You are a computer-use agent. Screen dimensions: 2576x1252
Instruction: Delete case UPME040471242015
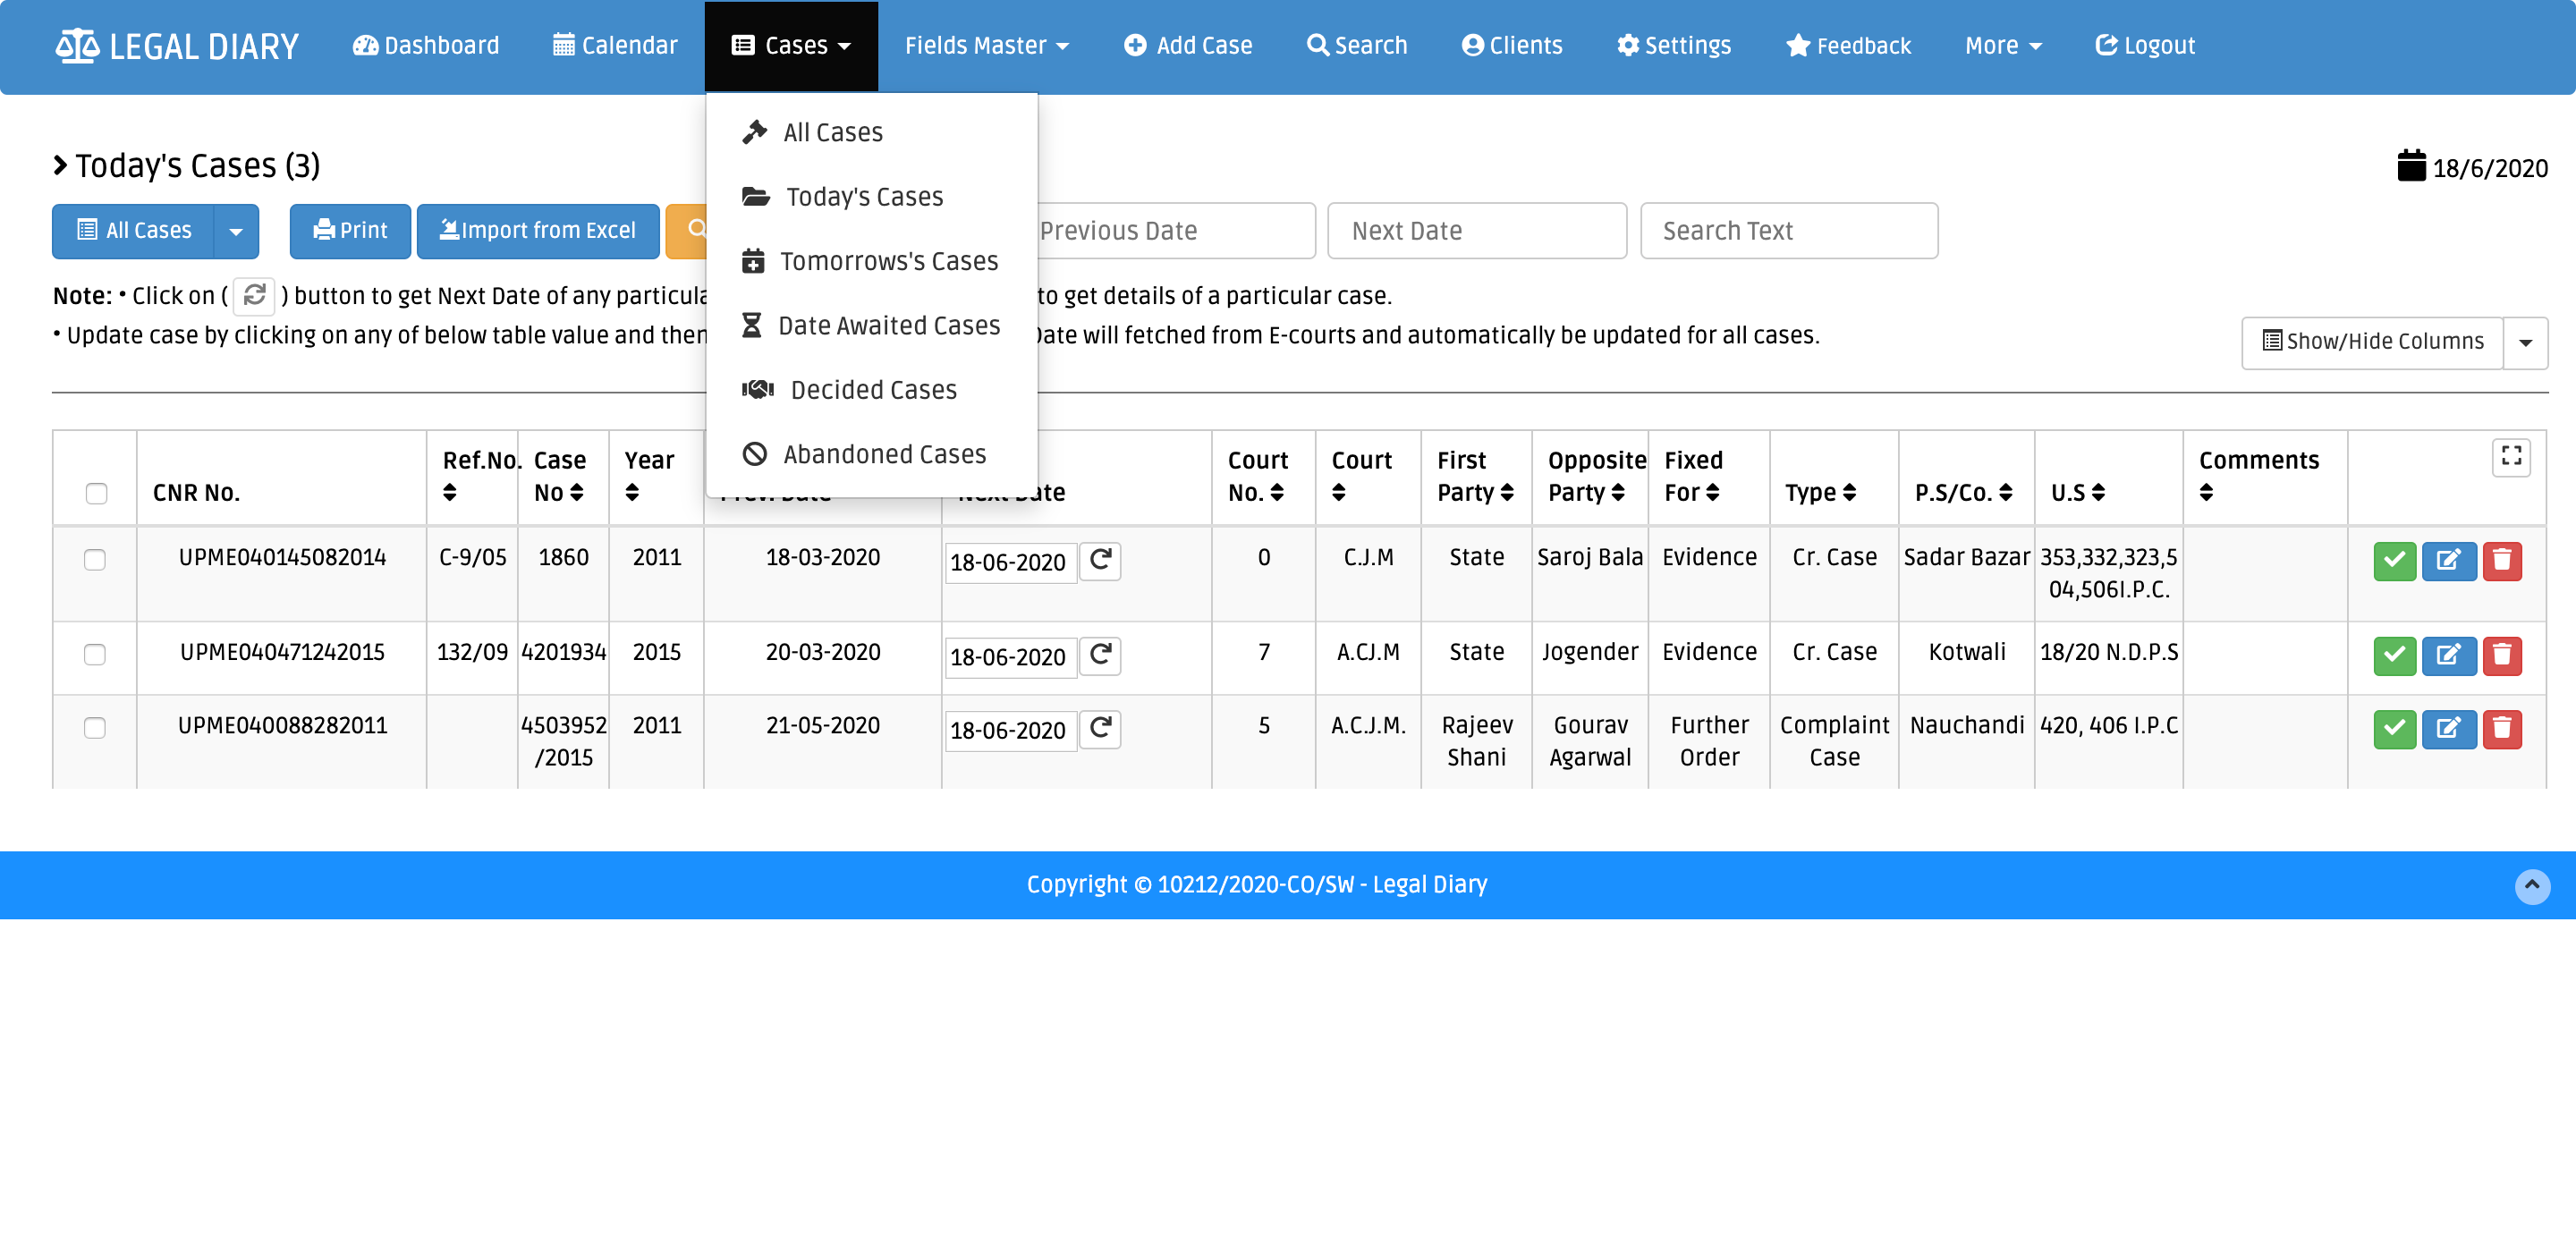coord(2502,656)
